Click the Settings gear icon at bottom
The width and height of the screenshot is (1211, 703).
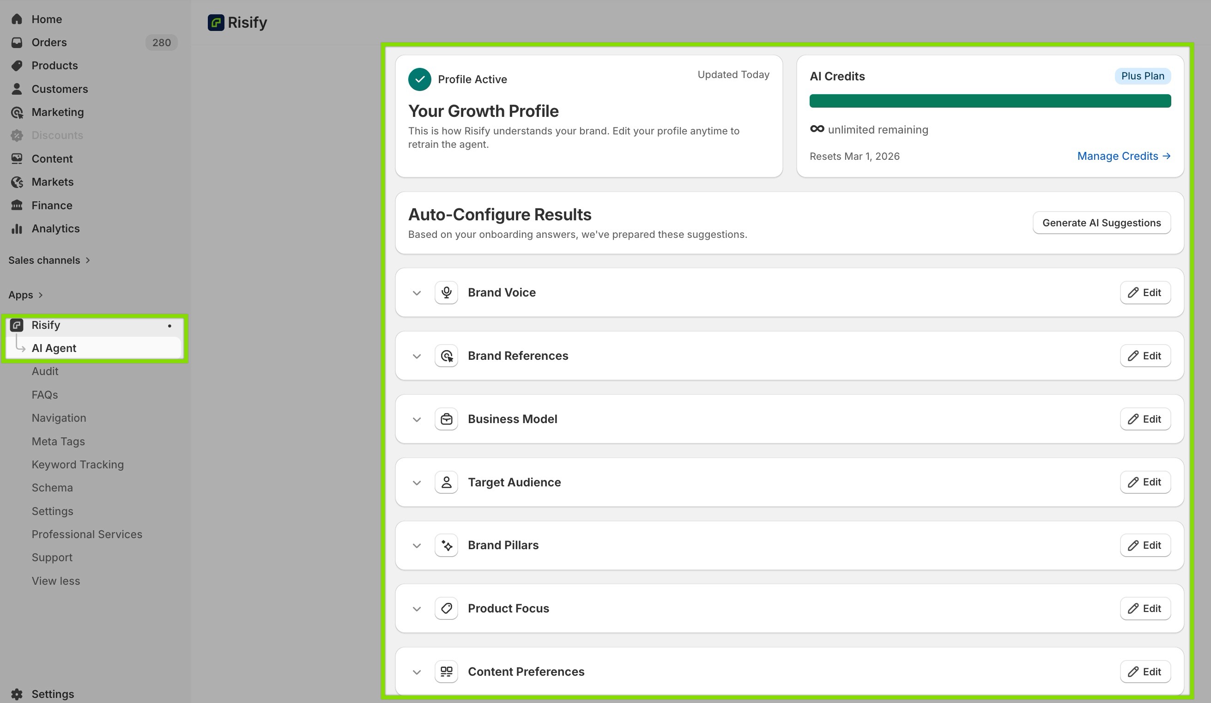click(17, 694)
